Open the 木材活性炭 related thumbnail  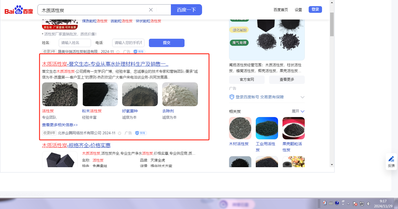pos(240,128)
